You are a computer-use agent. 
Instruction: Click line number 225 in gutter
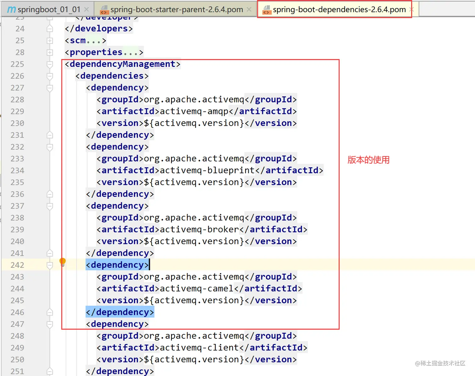click(x=17, y=64)
